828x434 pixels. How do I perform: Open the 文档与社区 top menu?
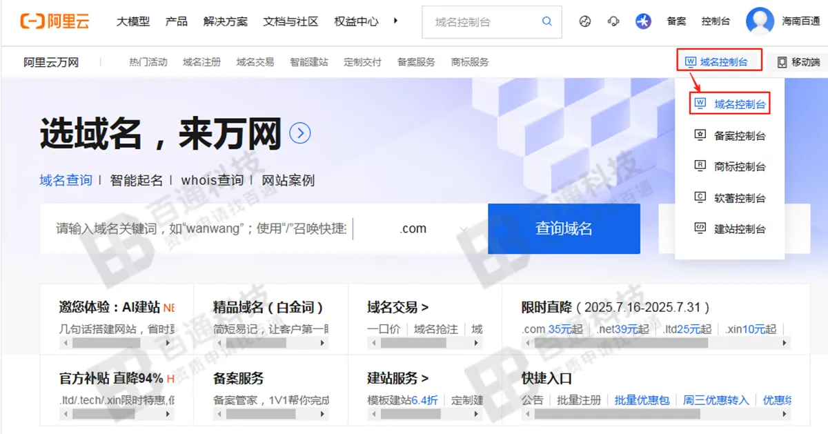point(291,21)
